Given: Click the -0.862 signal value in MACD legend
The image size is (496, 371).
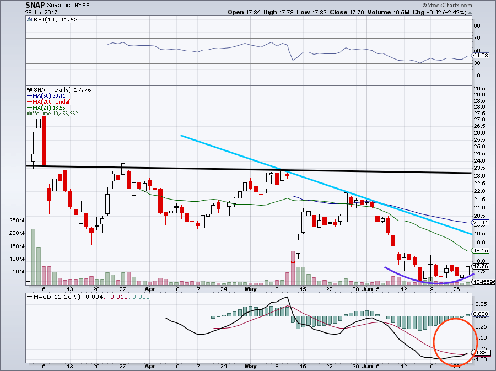Looking at the screenshot, I should click(x=118, y=297).
